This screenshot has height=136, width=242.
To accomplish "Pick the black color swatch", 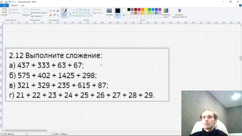I will (129, 9).
